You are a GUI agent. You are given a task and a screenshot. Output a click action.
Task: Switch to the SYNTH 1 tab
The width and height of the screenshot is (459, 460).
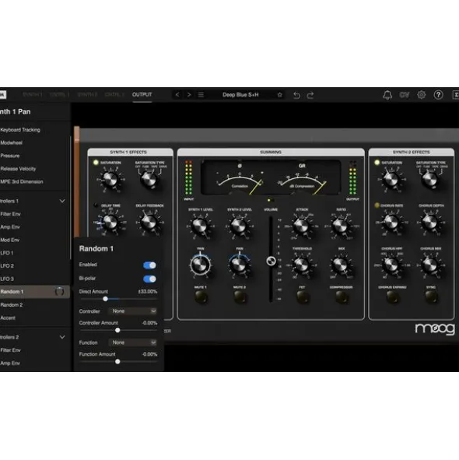click(x=33, y=94)
